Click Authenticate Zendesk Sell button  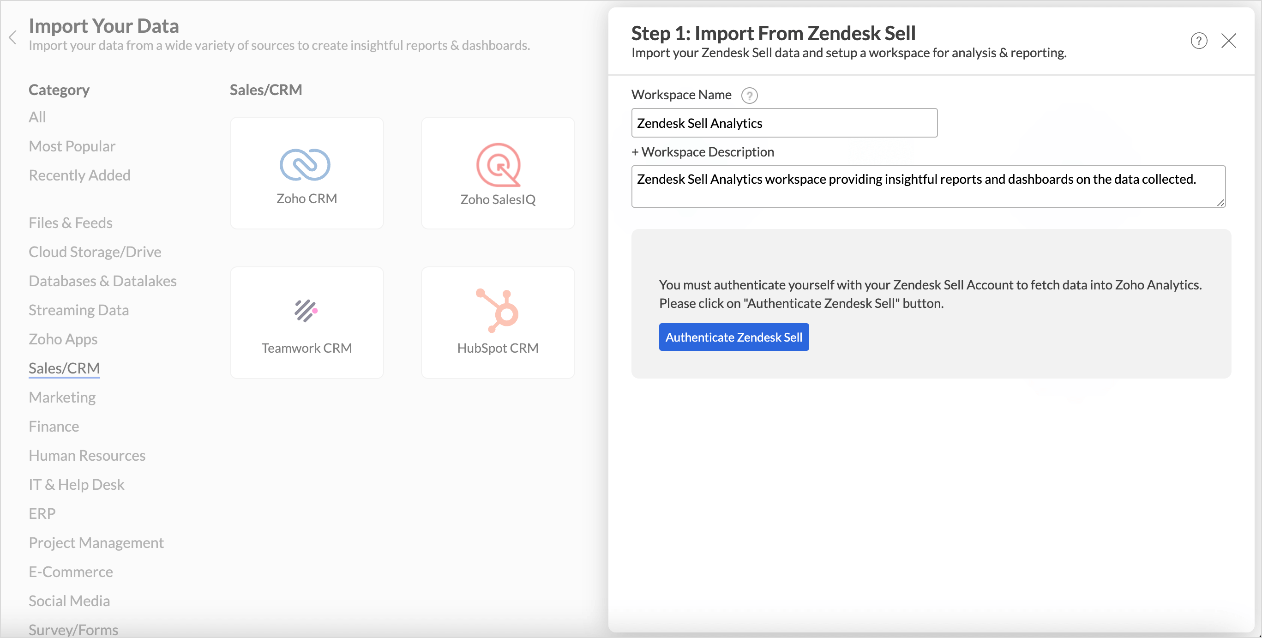[x=733, y=337]
